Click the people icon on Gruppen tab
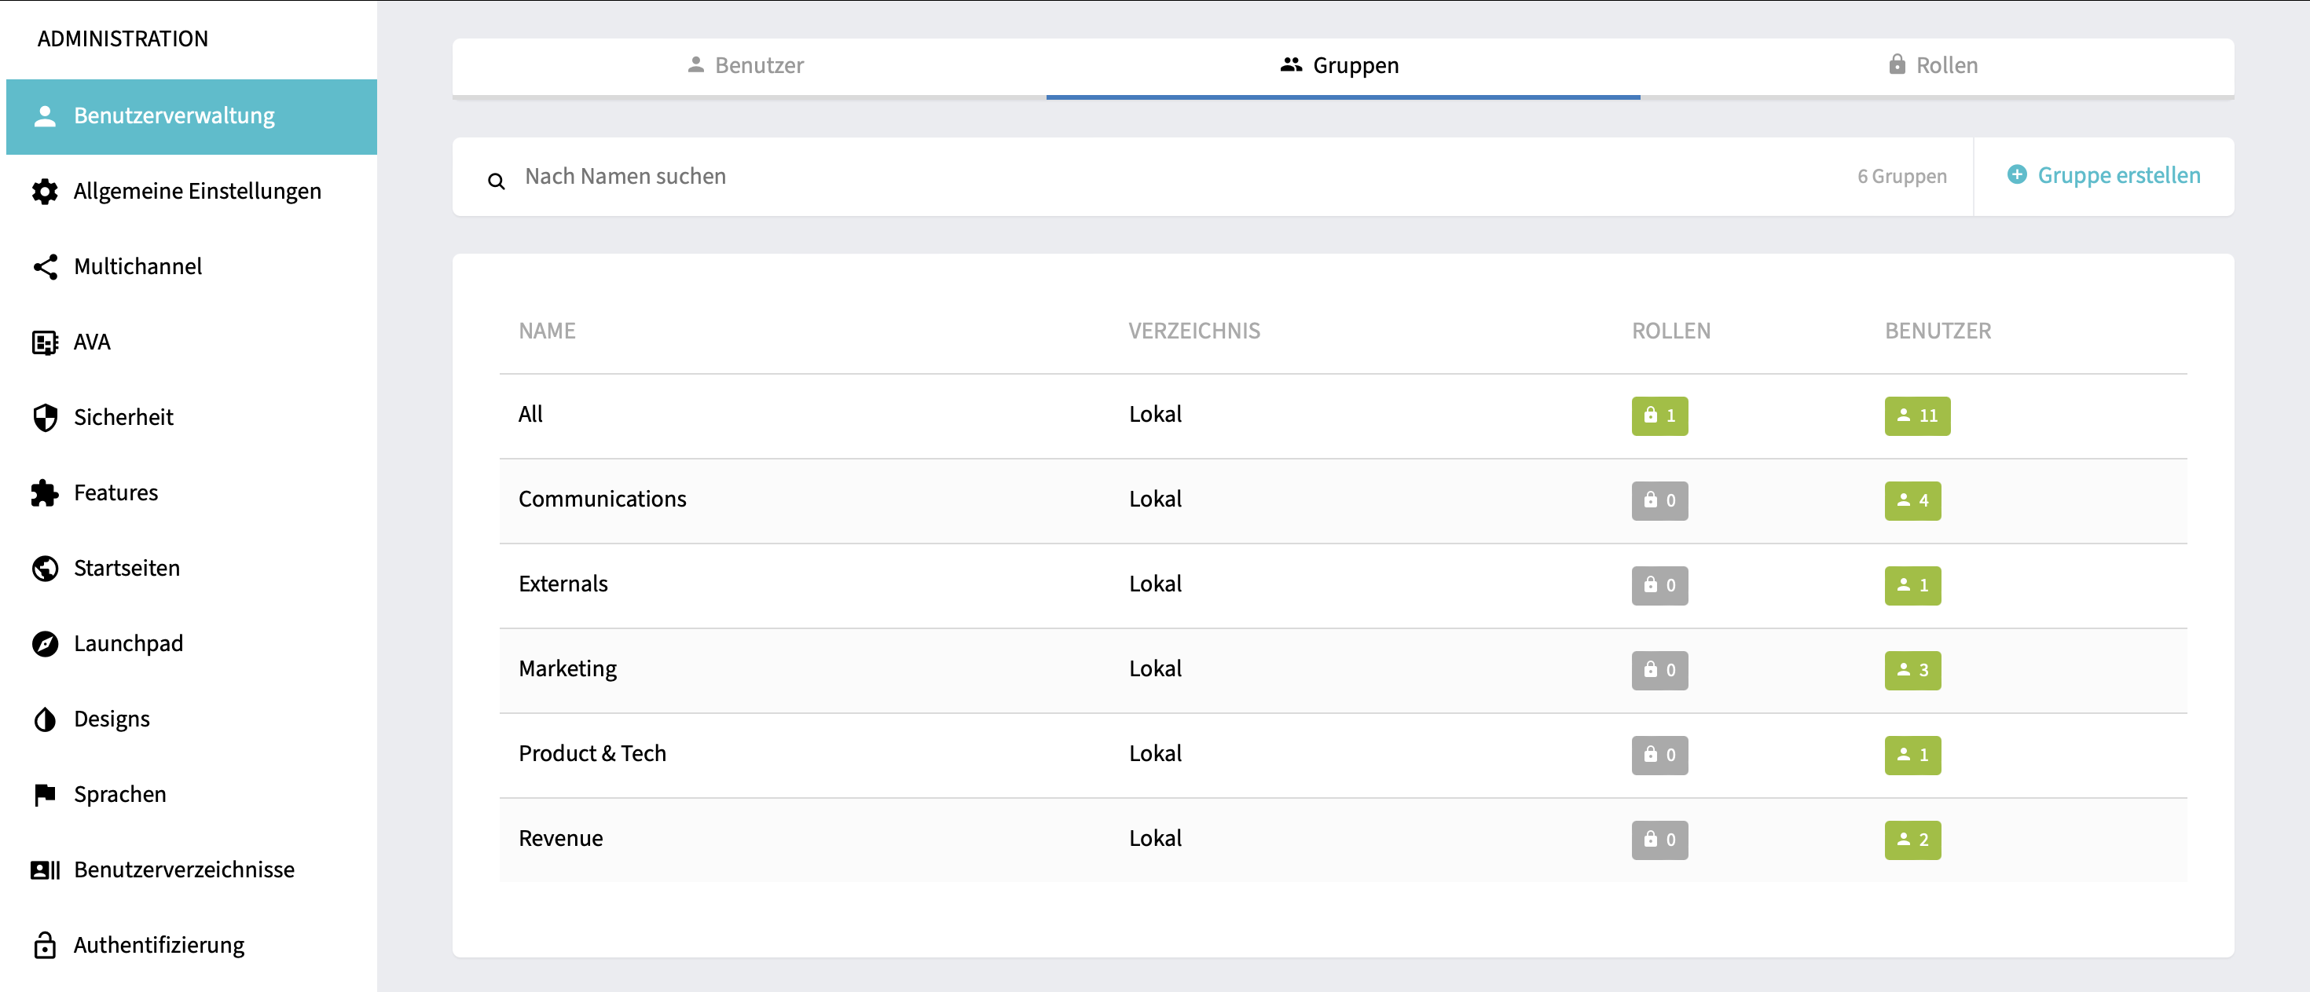This screenshot has width=2310, height=992. coord(1291,64)
